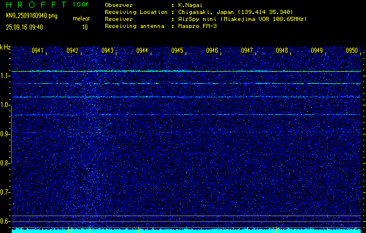Click the 0943 time marker

tap(108, 51)
